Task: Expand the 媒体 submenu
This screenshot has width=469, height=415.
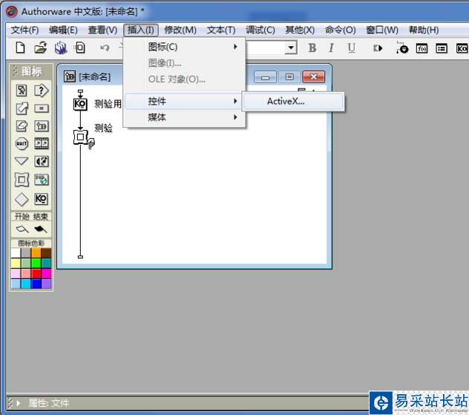Action: point(184,117)
